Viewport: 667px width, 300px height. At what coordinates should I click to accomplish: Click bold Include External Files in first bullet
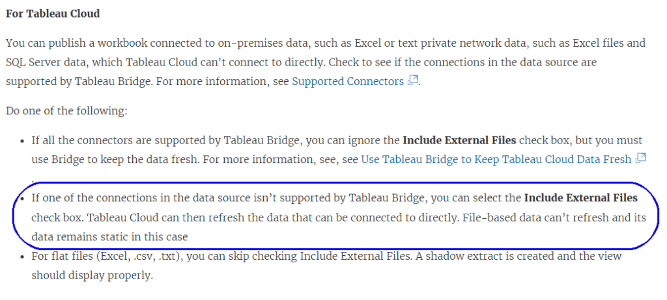point(460,140)
